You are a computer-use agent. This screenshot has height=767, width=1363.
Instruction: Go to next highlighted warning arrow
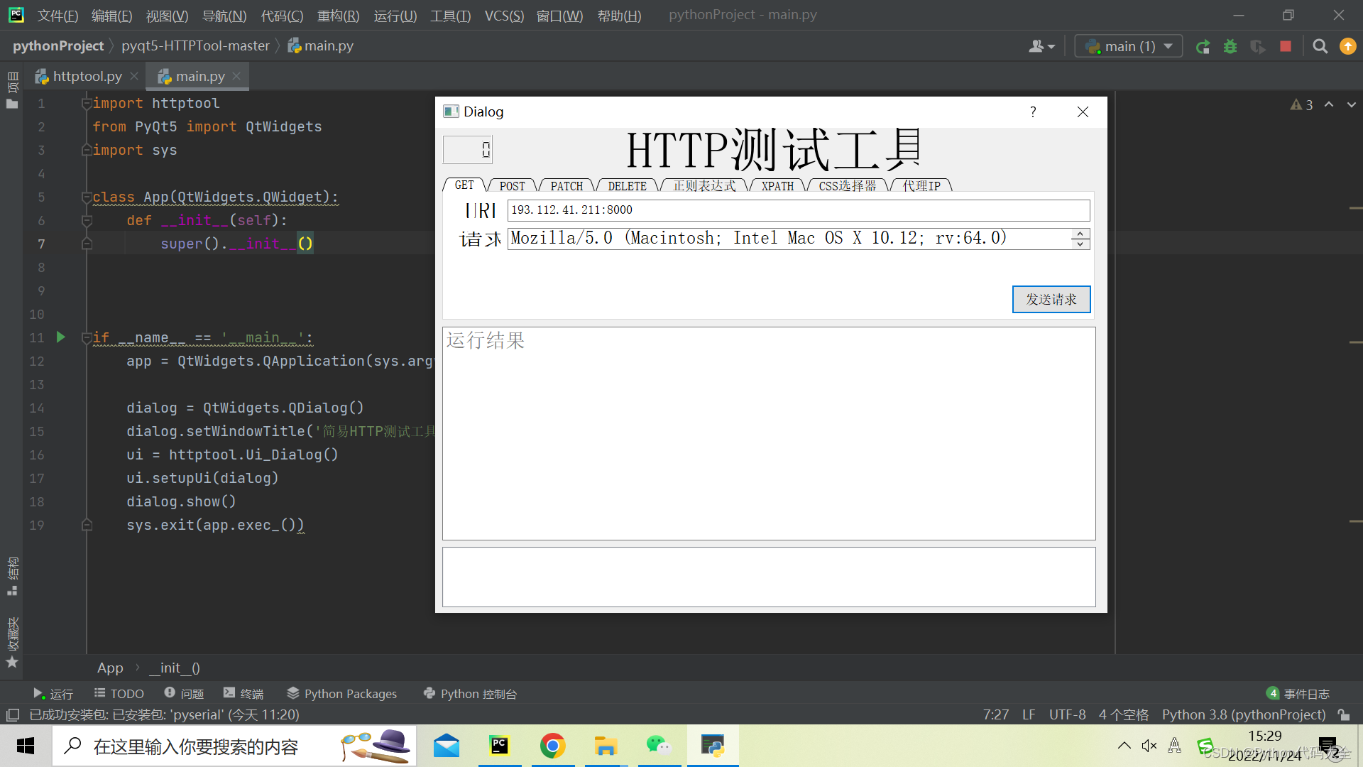1351,104
